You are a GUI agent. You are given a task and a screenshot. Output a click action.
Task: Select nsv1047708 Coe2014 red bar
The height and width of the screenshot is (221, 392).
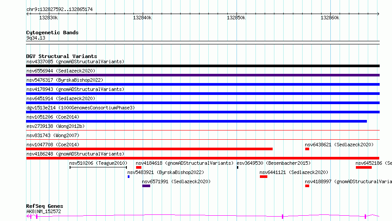(149, 149)
